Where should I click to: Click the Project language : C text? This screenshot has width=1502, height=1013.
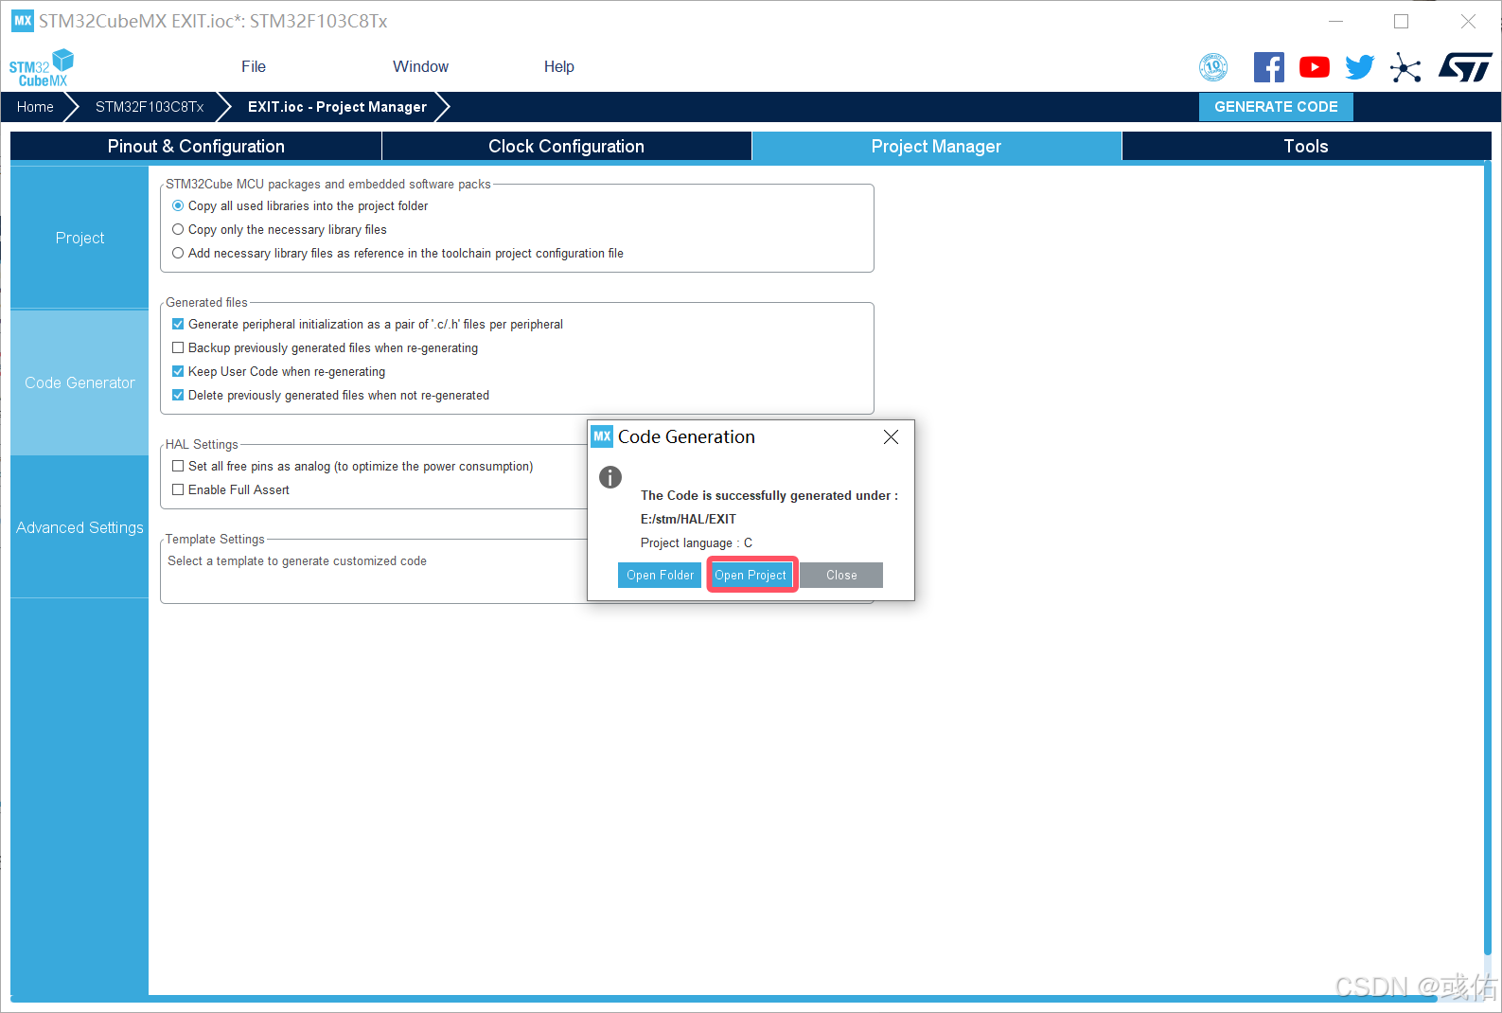tap(697, 542)
